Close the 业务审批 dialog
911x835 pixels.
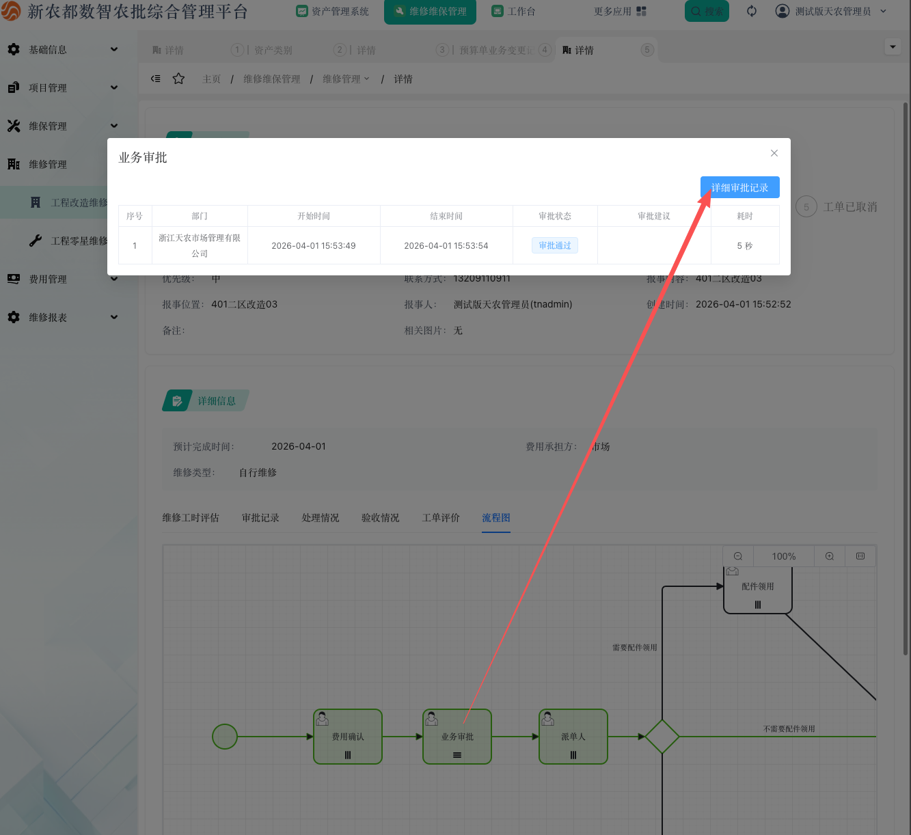pos(774,153)
